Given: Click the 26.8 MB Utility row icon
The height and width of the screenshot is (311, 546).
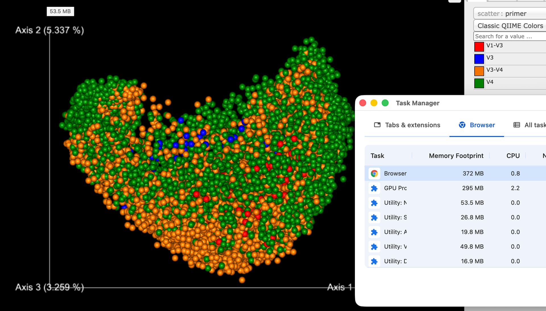Looking at the screenshot, I should pos(374,217).
